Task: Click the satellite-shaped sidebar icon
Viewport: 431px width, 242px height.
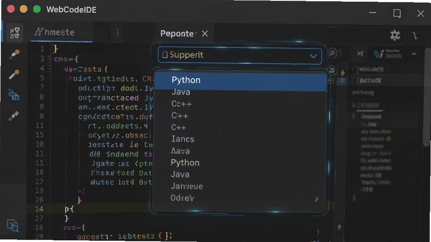Action: (x=13, y=116)
